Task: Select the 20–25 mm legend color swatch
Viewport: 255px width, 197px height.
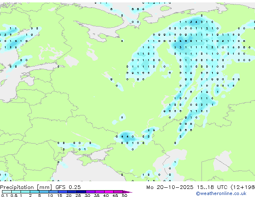Action: (72, 192)
